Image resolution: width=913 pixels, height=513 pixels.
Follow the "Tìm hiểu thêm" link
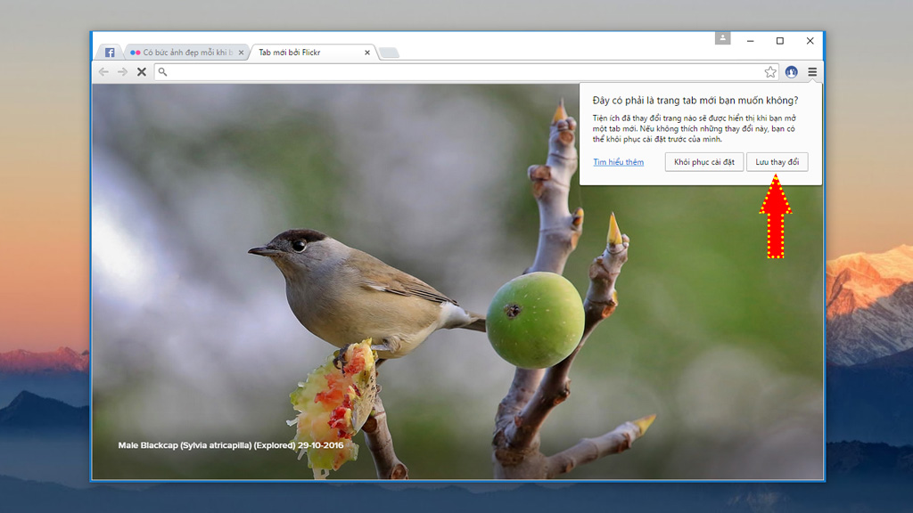[x=618, y=162]
